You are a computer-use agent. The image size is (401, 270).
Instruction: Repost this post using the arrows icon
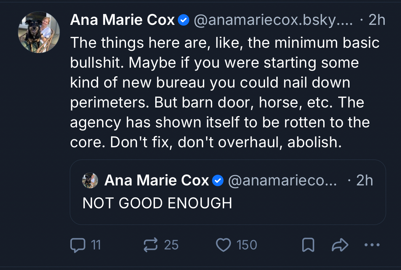point(150,245)
